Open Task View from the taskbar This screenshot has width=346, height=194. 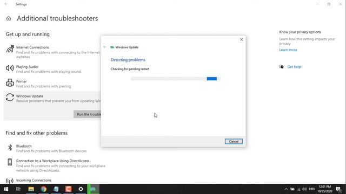(x=18, y=189)
